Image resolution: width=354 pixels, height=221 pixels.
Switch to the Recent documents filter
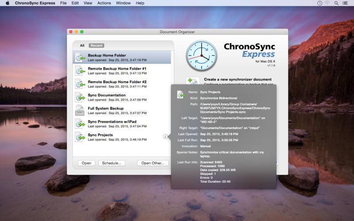click(x=96, y=46)
